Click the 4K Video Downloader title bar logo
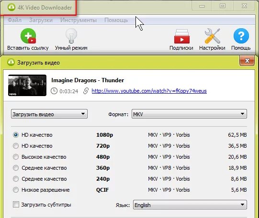This screenshot has height=218, width=259. (x=11, y=7)
